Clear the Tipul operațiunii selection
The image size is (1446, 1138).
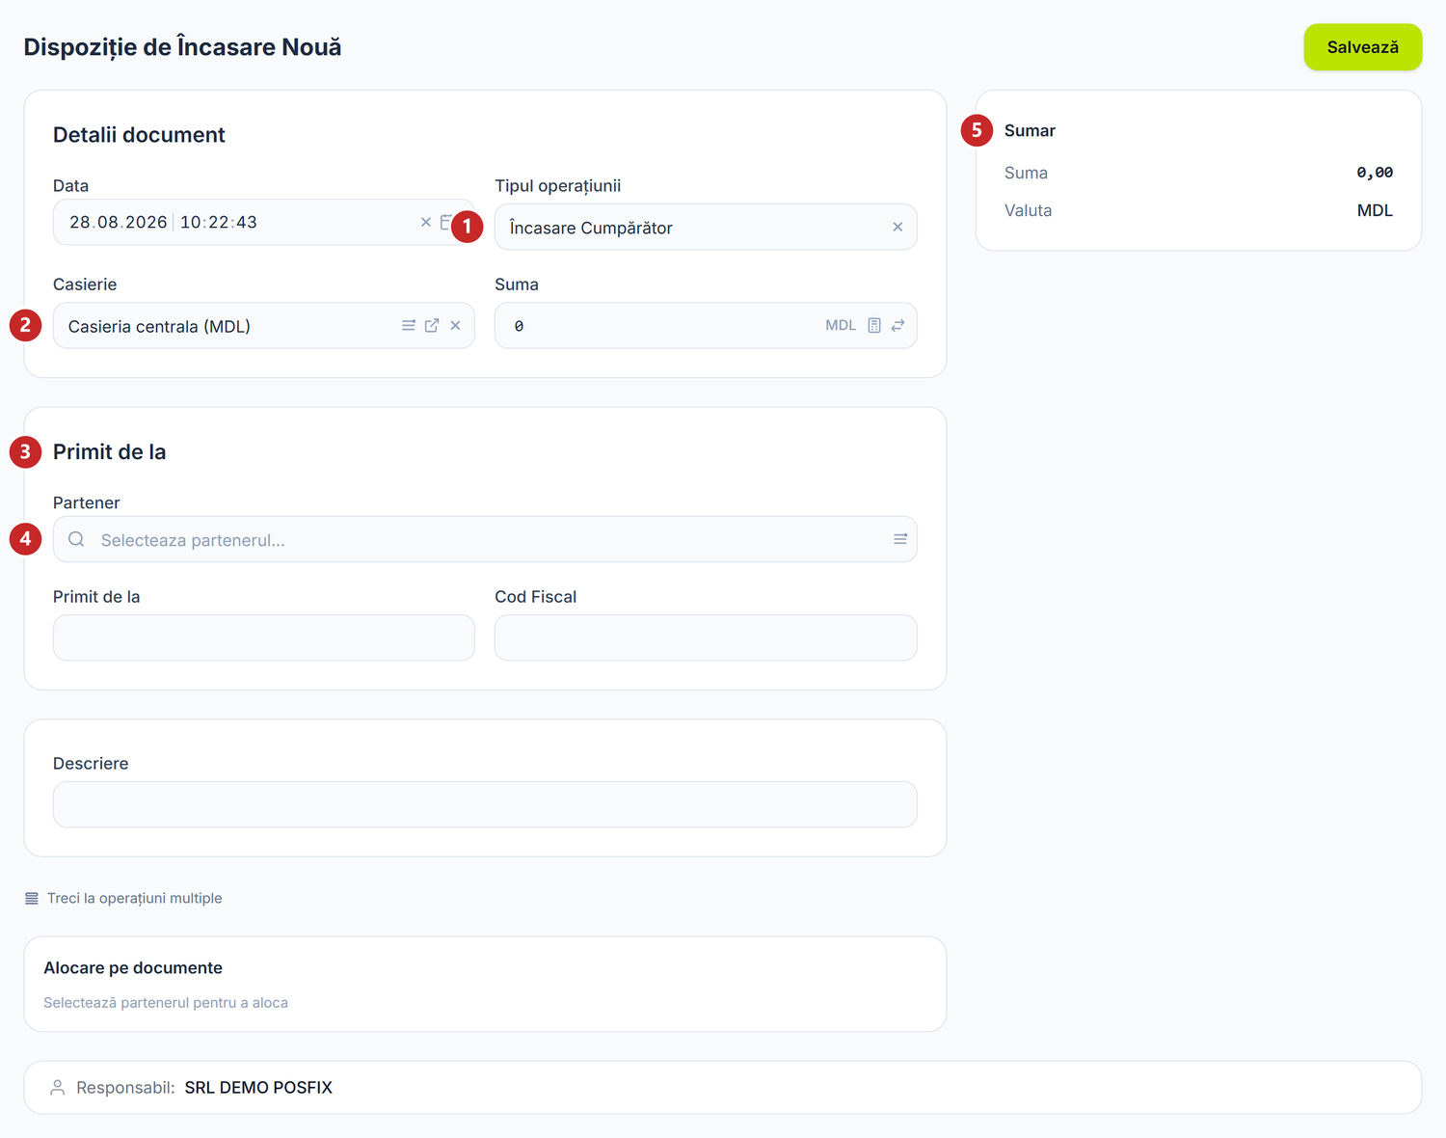897,227
